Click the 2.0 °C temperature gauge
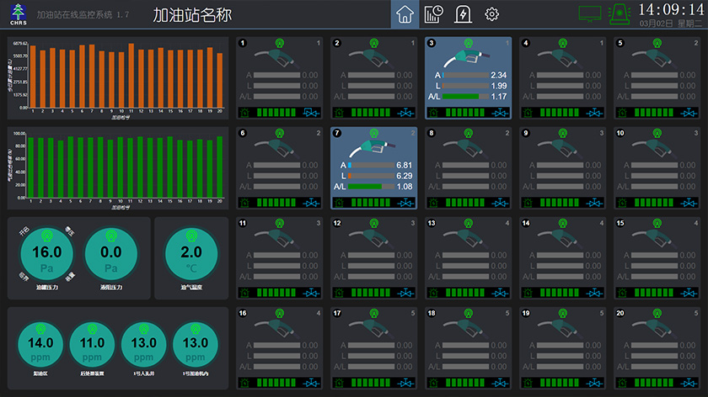 191,253
